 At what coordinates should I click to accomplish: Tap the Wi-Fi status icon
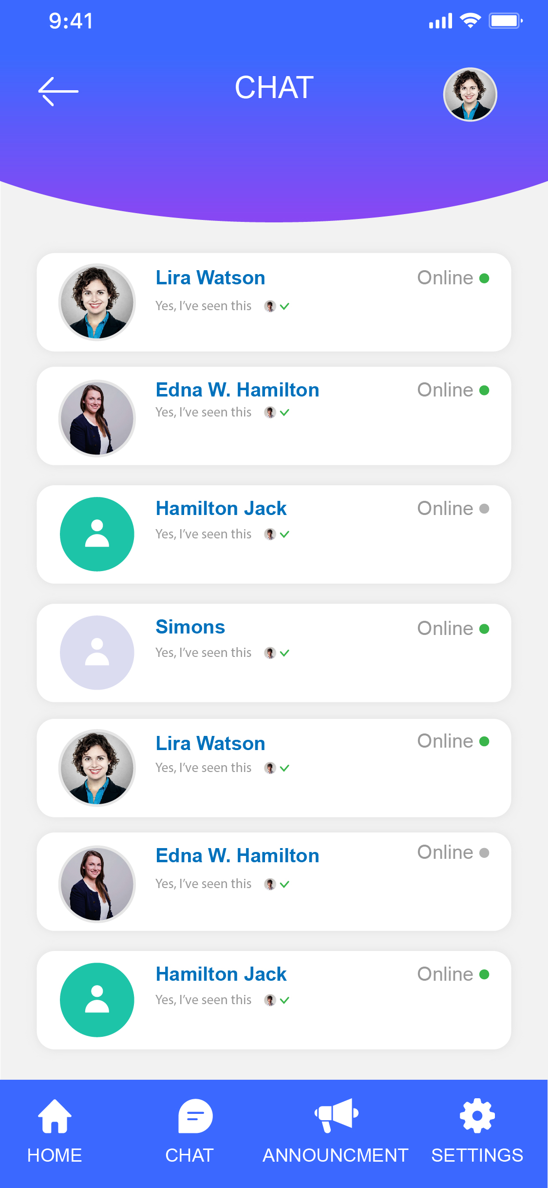[x=470, y=21]
